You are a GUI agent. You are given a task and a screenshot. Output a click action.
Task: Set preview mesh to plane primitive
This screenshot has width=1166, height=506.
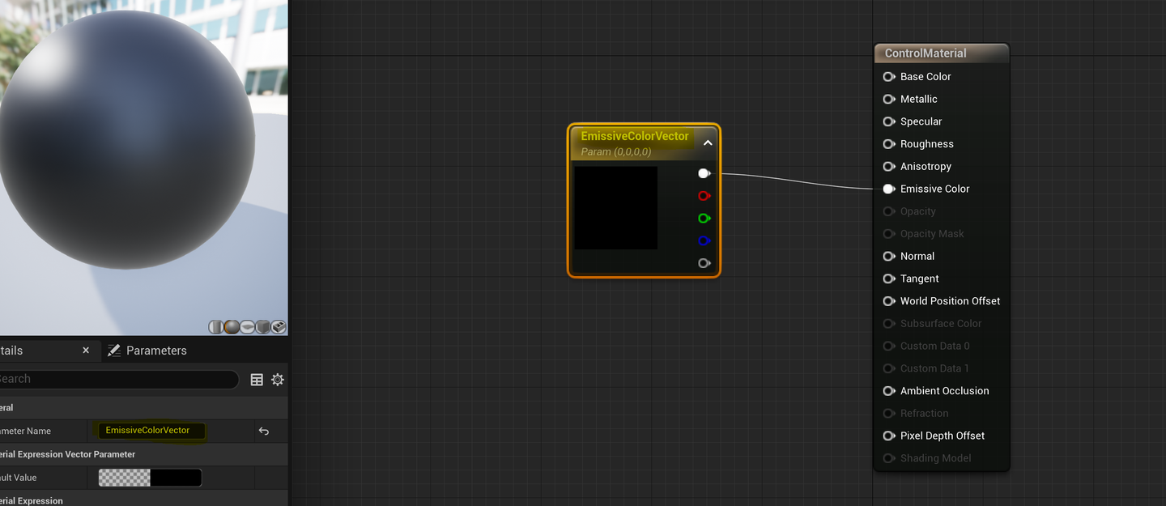[247, 327]
